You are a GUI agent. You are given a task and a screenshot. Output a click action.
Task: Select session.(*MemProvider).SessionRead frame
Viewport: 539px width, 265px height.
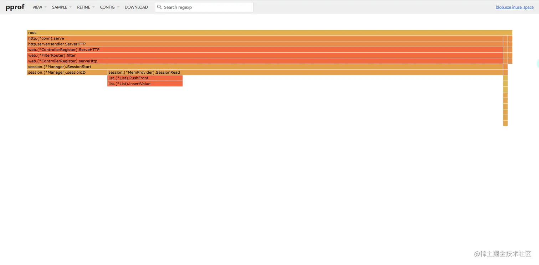coord(305,73)
